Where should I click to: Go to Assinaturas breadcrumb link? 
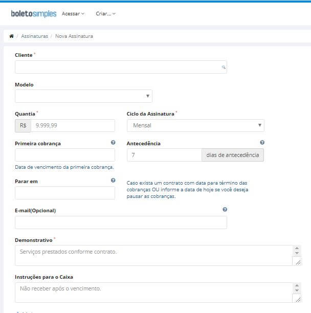35,36
